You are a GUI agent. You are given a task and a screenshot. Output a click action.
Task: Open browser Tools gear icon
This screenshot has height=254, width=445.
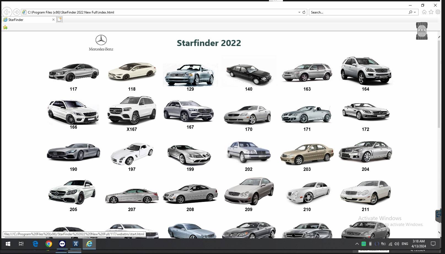tap(438, 12)
